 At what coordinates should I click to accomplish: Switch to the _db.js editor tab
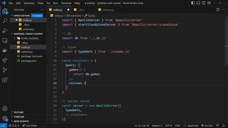tap(83, 10)
